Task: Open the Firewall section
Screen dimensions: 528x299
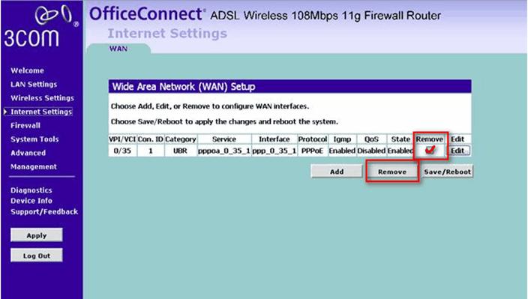Action: point(25,125)
